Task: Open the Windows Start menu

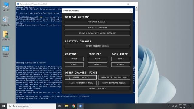Action: [x=4, y=106]
